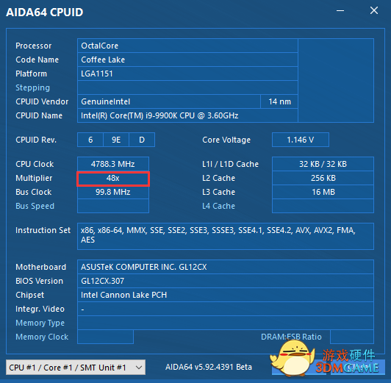
Task: Select the 1.146 V core voltage value
Action: (x=301, y=140)
